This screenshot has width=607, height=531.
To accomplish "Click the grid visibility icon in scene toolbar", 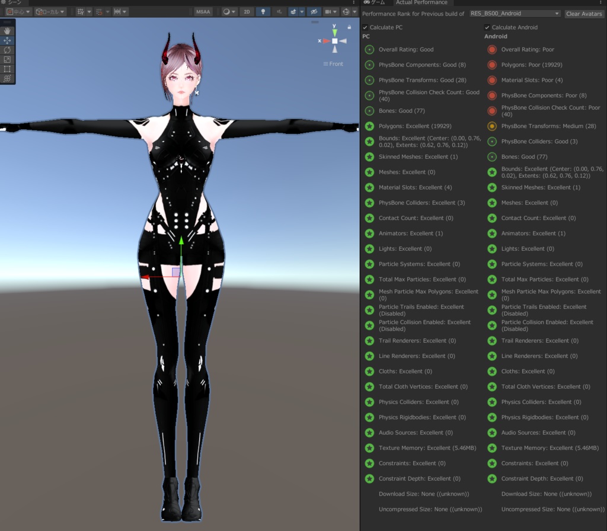I will tap(81, 12).
